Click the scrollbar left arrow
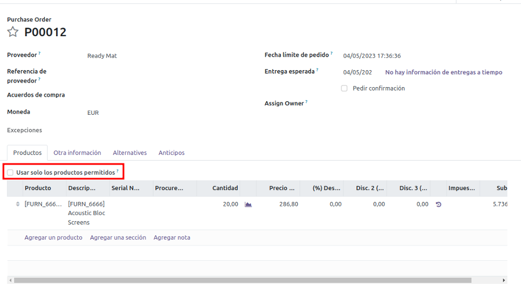This screenshot has height=289, width=521. pos(10,281)
